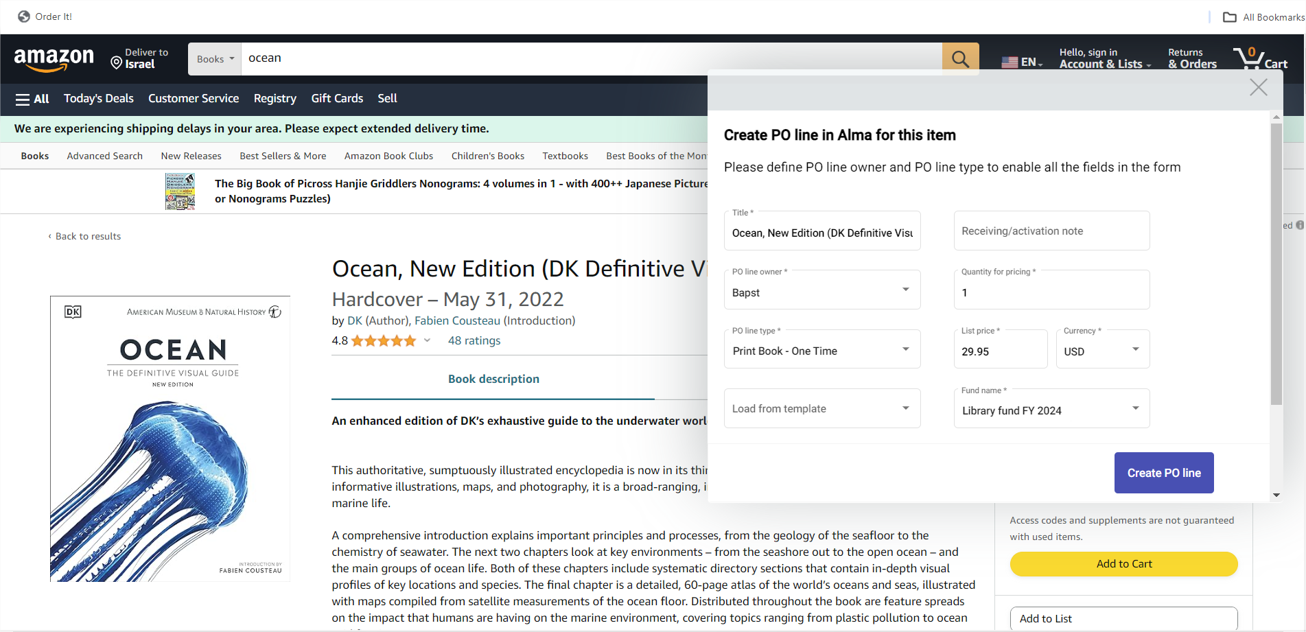Open Registry page
1306x632 pixels.
275,99
